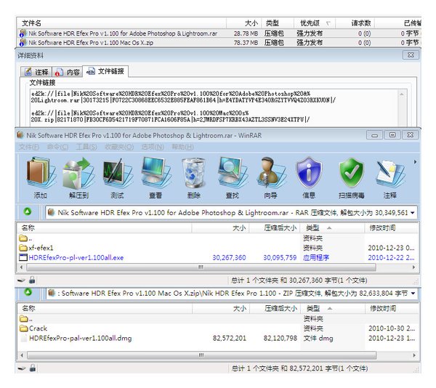Open the 选项(N) menu
Viewport: 436px width, 388px height.
(x=153, y=147)
